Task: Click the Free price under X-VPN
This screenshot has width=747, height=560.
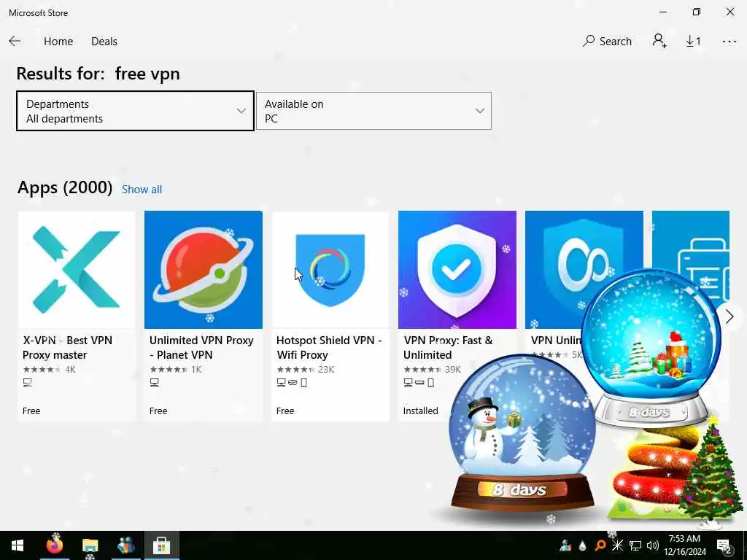Action: tap(31, 411)
